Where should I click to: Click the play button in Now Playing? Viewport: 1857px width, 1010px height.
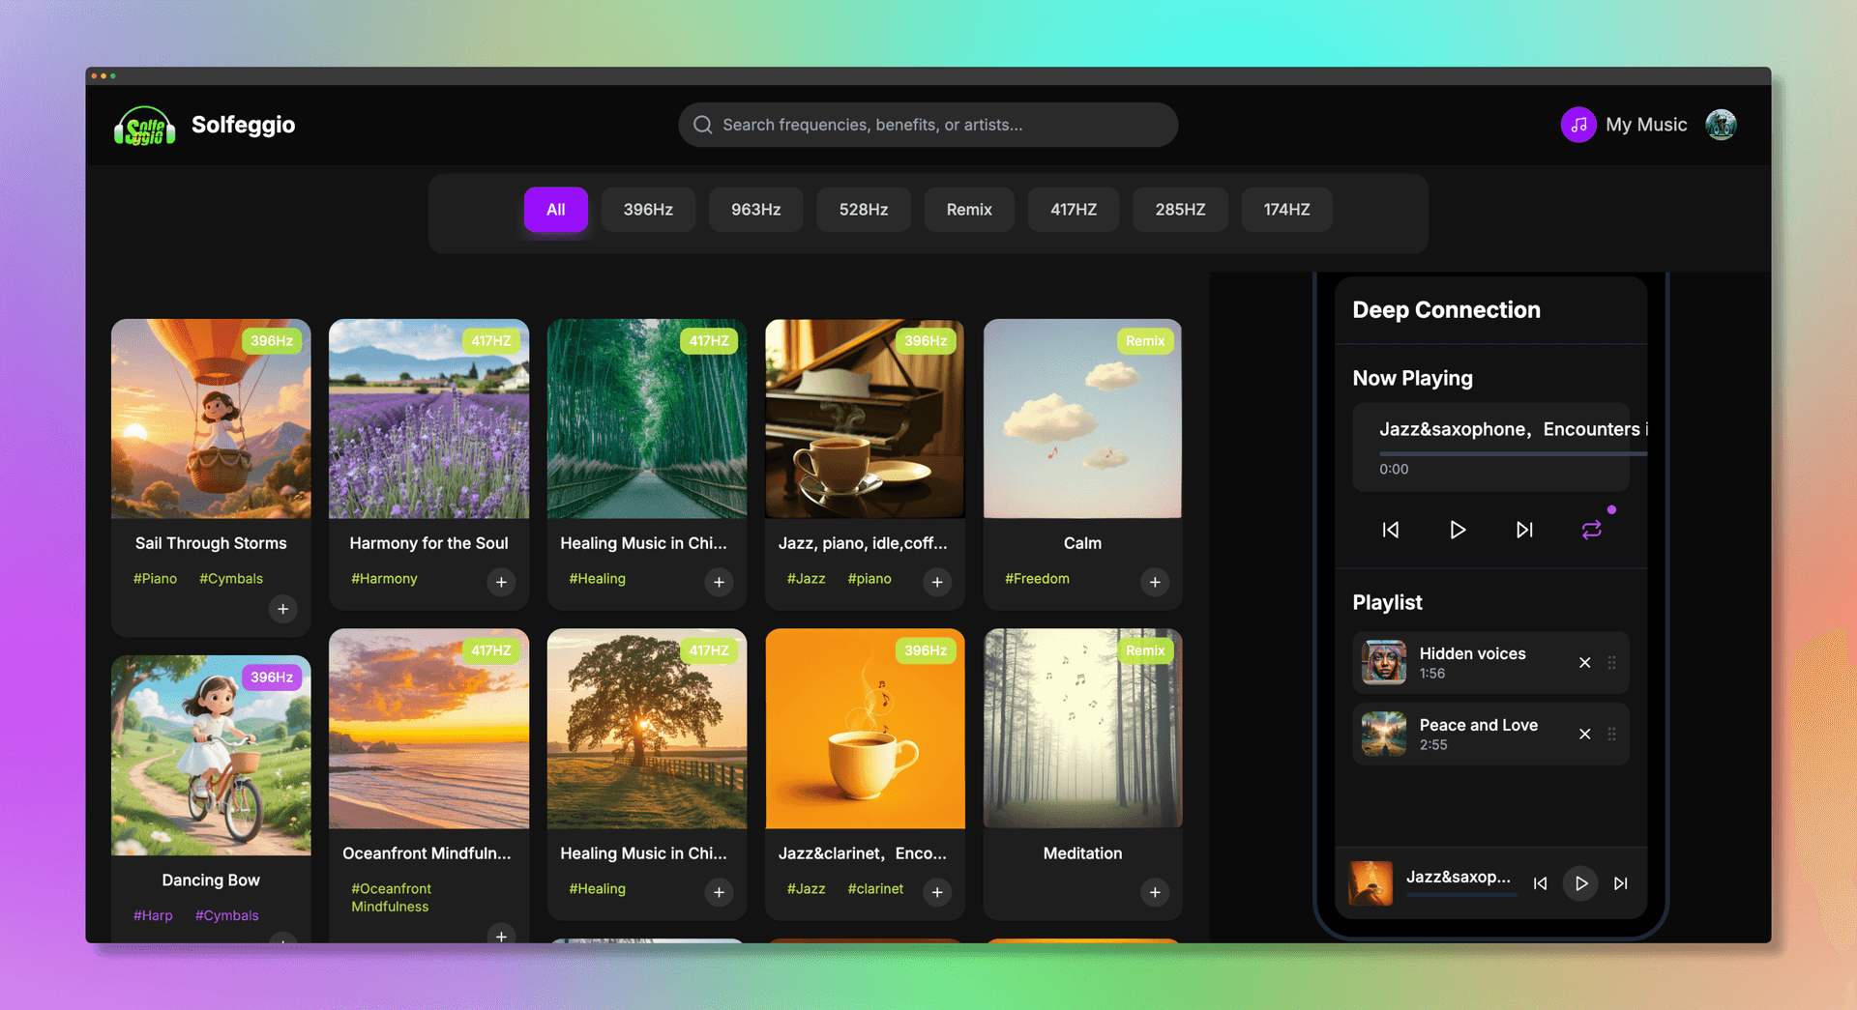click(x=1457, y=530)
